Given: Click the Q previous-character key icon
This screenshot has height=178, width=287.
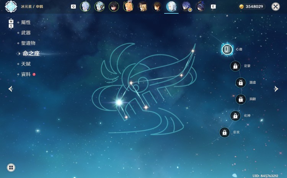Looking at the screenshot, I should pos(73,6).
